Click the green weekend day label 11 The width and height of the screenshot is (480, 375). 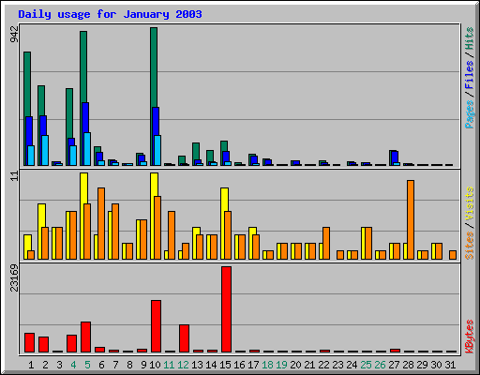tap(169, 365)
